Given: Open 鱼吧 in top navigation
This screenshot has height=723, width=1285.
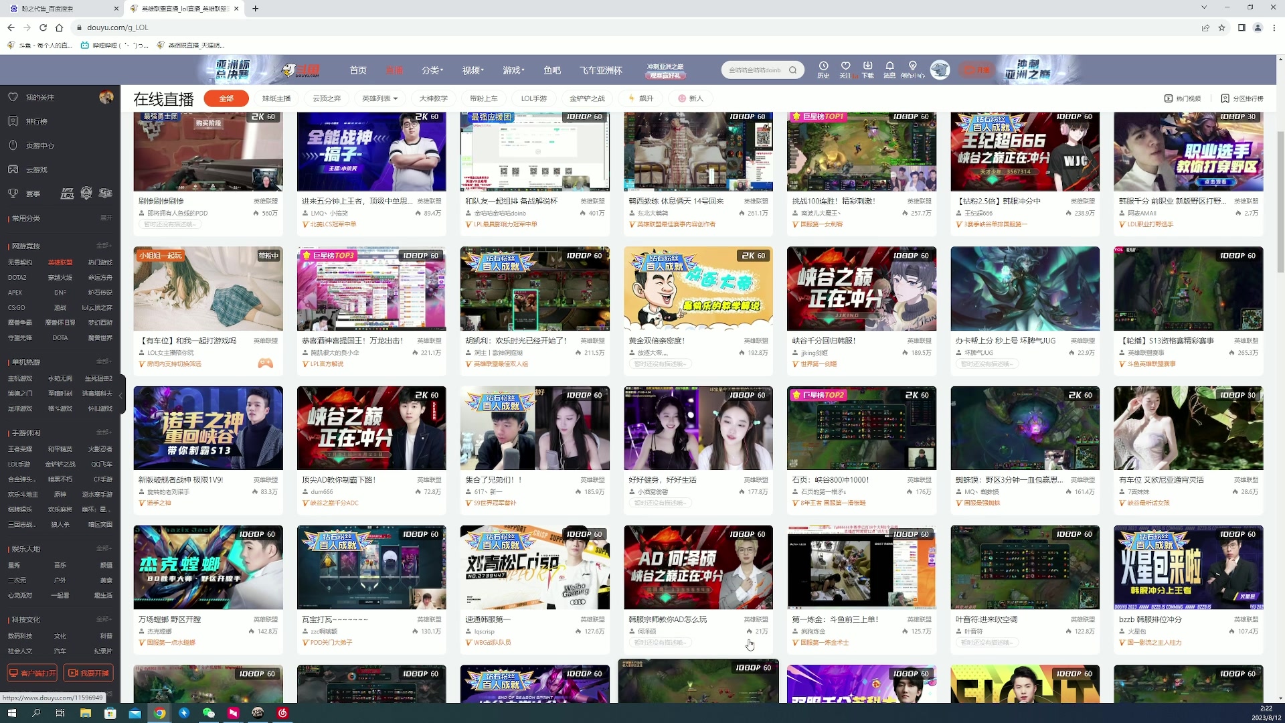Looking at the screenshot, I should tap(552, 70).
